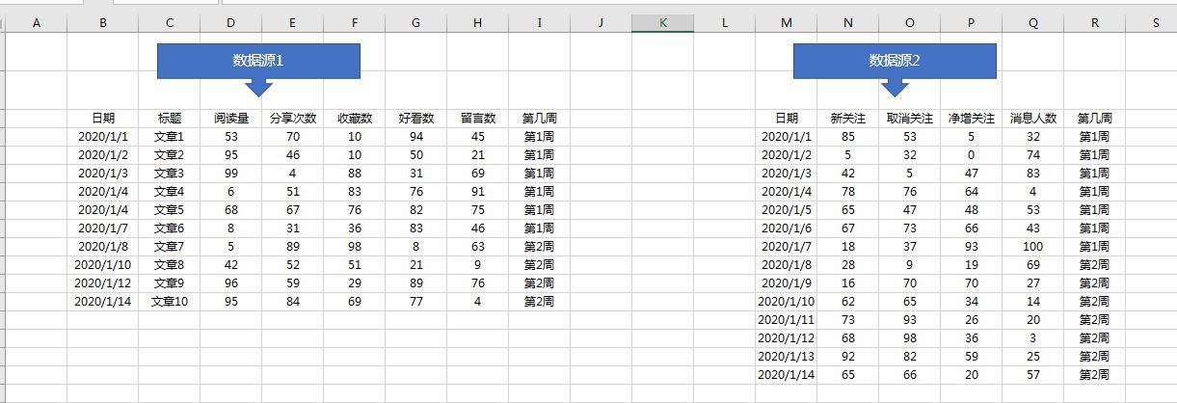The height and width of the screenshot is (403, 1177).
Task: Select column N header
Action: [x=847, y=24]
